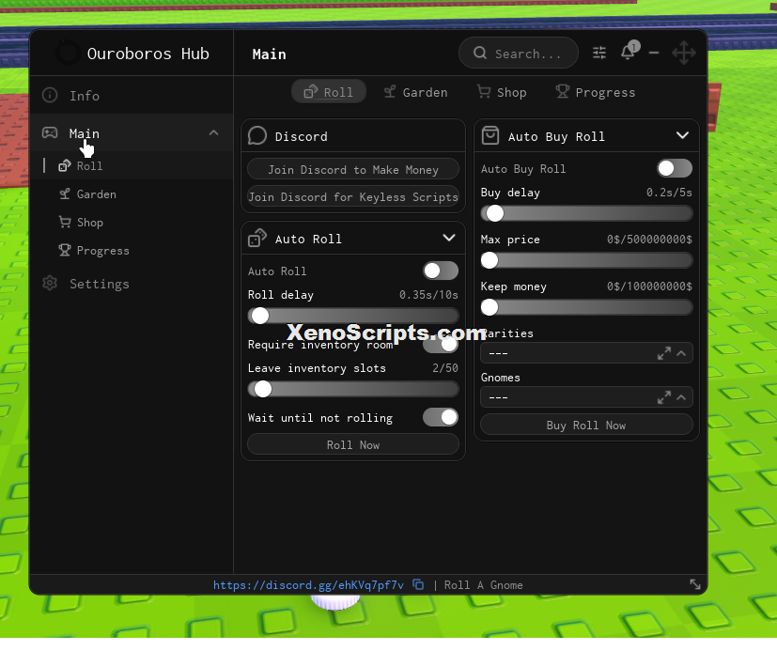Switch to the Progress tab

[595, 92]
